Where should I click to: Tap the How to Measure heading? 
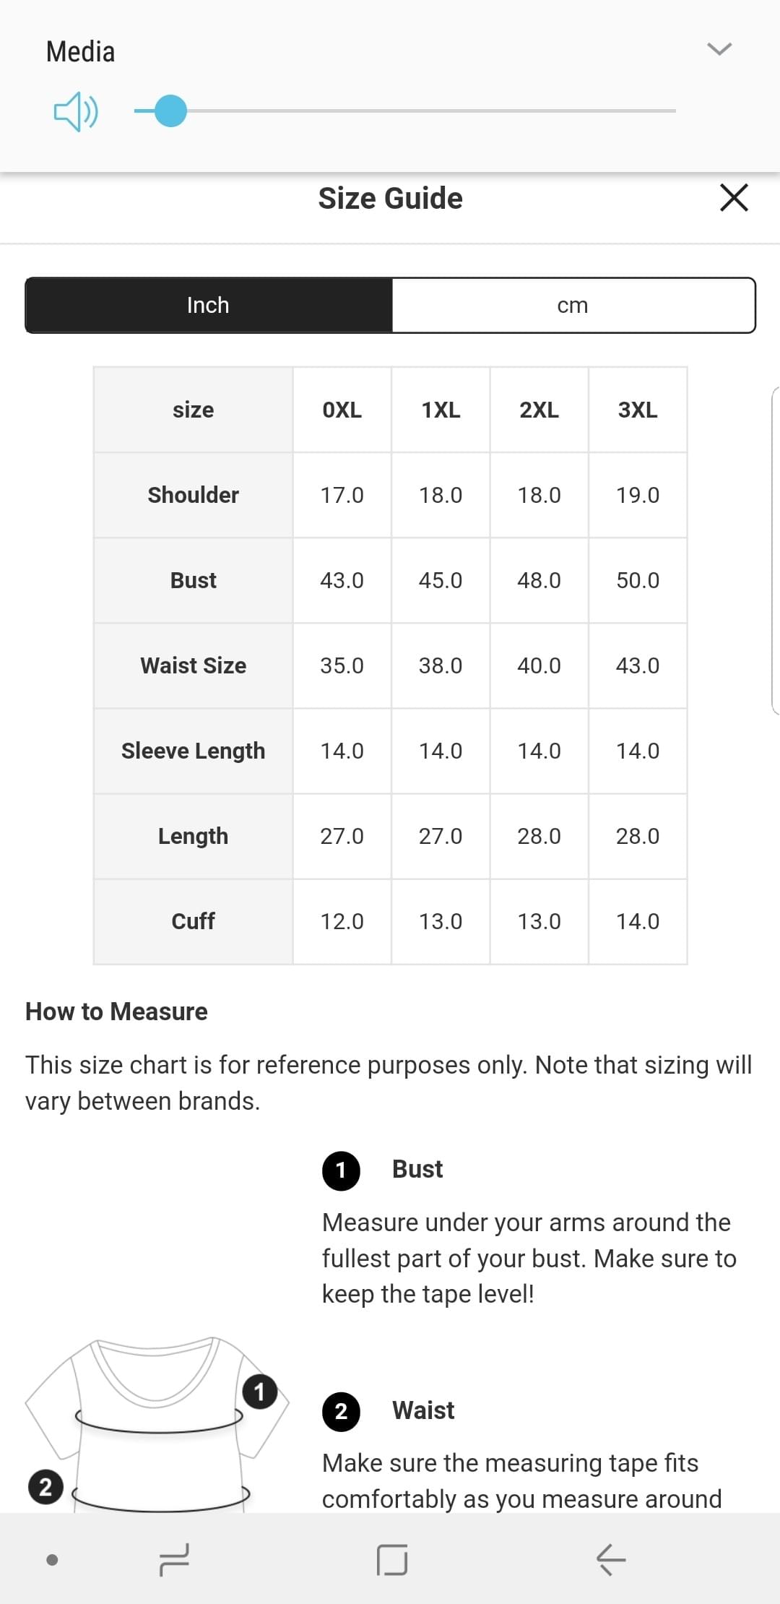click(x=116, y=1012)
